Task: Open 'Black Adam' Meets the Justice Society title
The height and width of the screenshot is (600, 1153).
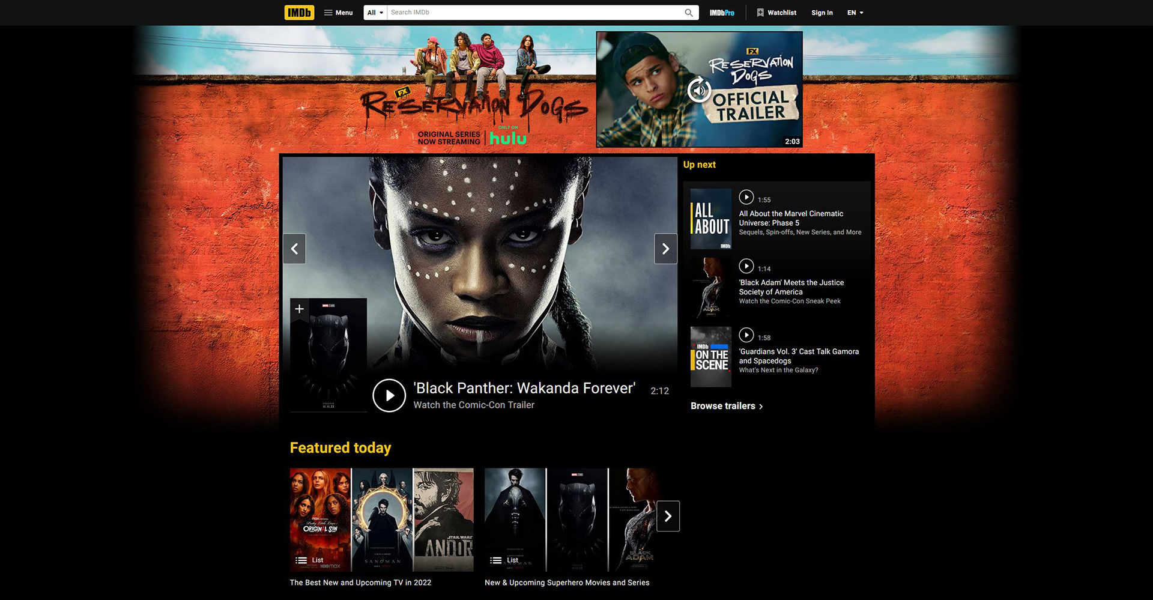Action: coord(791,287)
